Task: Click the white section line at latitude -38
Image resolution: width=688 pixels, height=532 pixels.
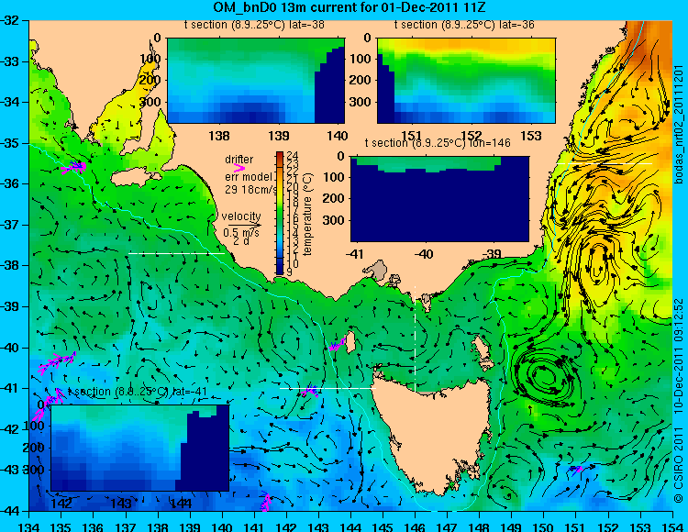Action: (176, 253)
